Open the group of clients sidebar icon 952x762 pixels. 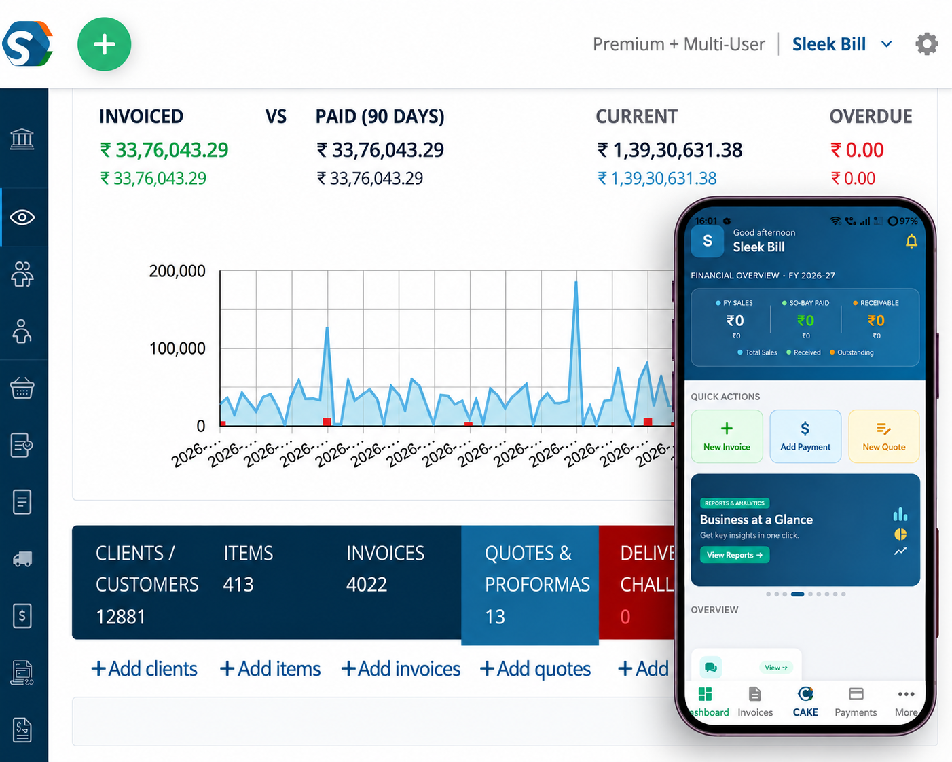22,274
